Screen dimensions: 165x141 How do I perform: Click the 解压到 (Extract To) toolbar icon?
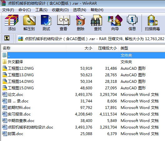point(29,20)
